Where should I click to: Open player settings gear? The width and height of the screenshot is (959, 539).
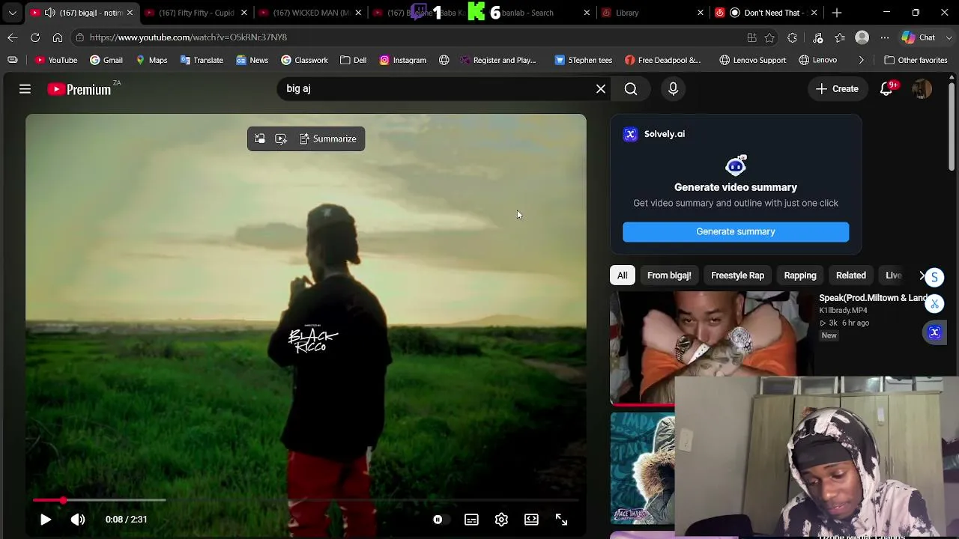pyautogui.click(x=501, y=520)
